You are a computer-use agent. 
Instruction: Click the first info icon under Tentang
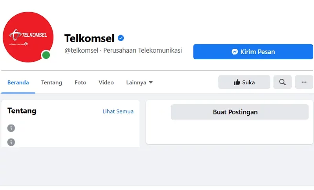11,128
